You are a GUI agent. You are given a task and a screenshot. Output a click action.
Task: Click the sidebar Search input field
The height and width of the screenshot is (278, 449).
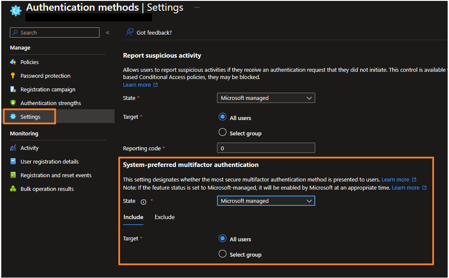[55, 33]
